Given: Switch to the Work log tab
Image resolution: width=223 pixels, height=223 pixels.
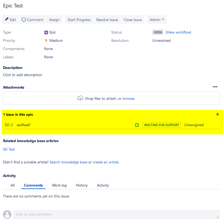Looking at the screenshot, I should [x=59, y=185].
